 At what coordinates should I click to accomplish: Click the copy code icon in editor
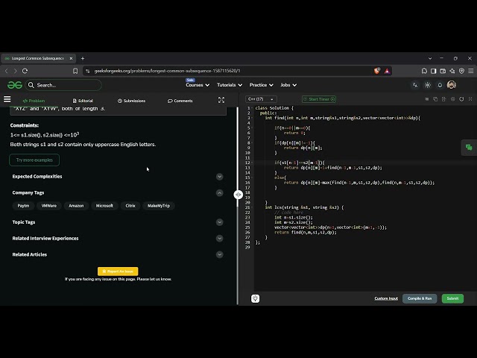pos(435,99)
